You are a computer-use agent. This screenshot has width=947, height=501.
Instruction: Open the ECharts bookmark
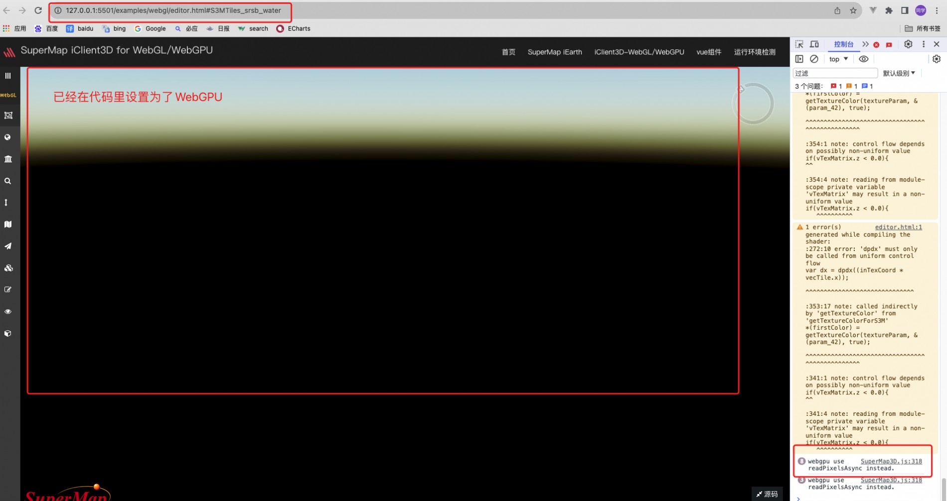point(293,29)
